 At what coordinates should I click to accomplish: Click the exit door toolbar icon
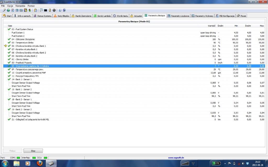pos(64,10)
